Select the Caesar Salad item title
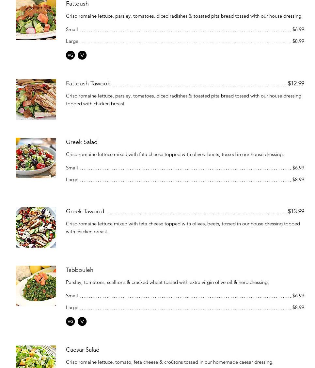 point(83,350)
